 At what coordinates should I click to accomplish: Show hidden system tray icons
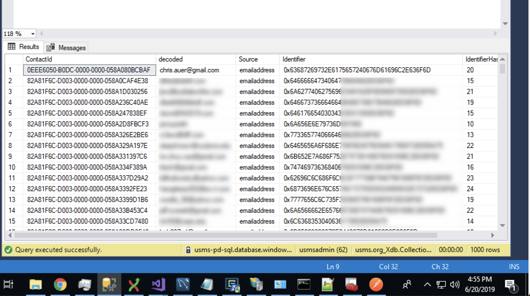(x=427, y=284)
